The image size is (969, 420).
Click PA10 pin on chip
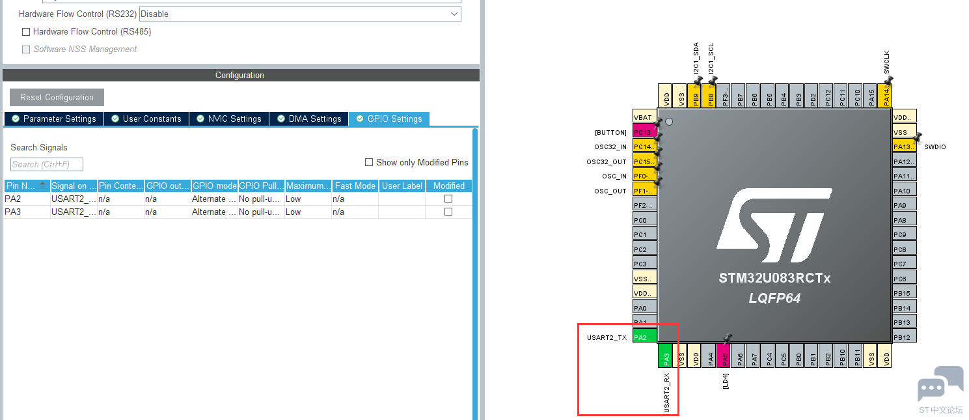pos(905,191)
